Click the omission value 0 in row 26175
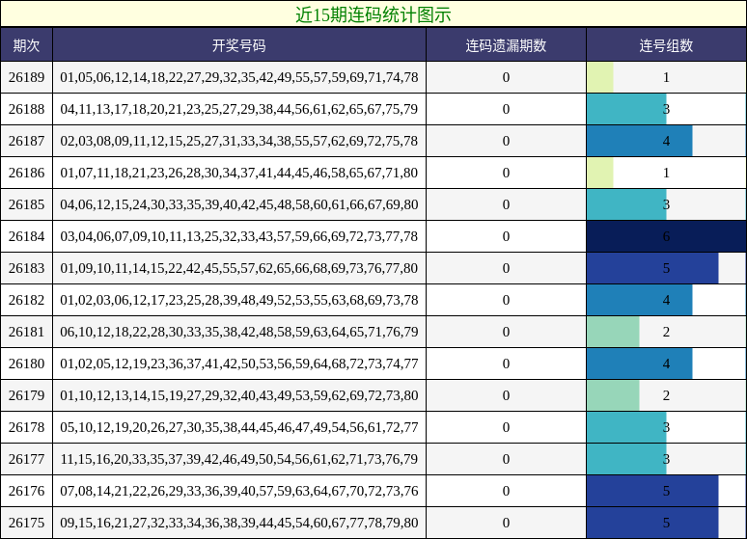This screenshot has width=747, height=539. coord(506,523)
